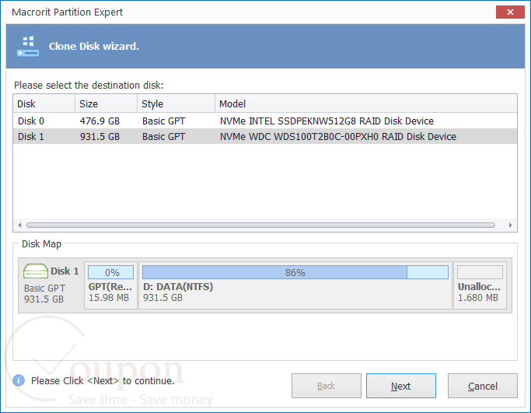Click the Next button
Viewport: 531px width, 413px height.
pos(401,386)
